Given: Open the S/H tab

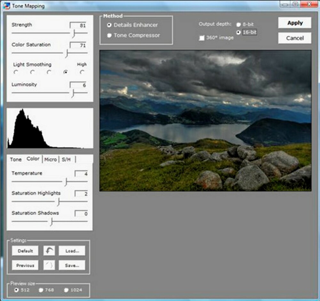Looking at the screenshot, I should click(x=66, y=159).
